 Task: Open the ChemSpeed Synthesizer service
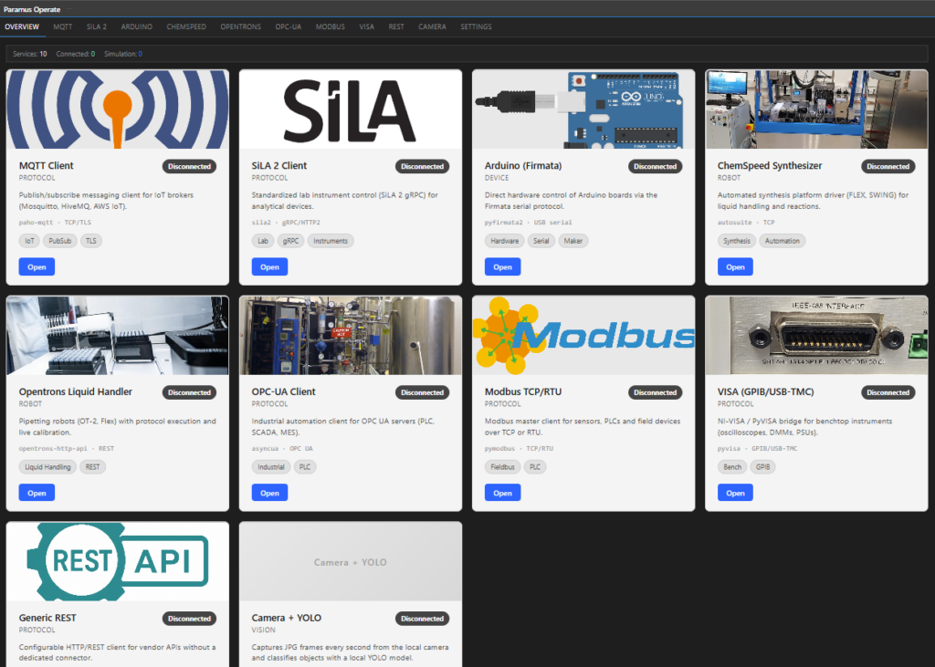pyautogui.click(x=735, y=267)
